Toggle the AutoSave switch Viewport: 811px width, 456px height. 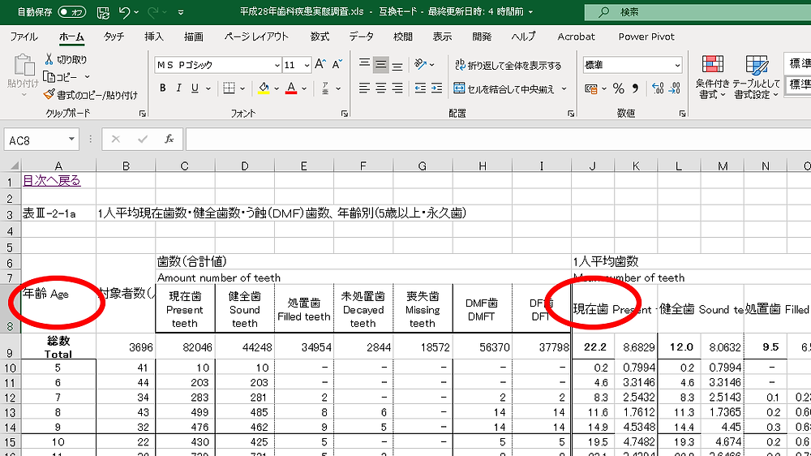tap(71, 12)
